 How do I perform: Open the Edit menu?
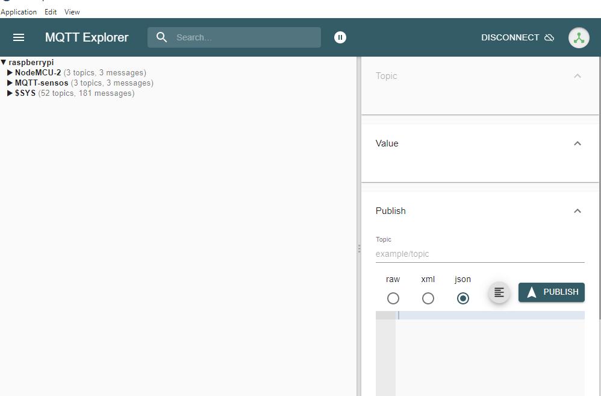click(51, 12)
